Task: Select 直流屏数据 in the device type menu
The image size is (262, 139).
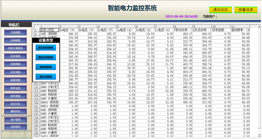Action: click(46, 67)
